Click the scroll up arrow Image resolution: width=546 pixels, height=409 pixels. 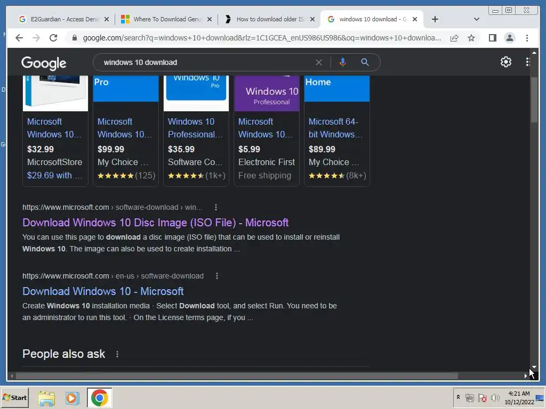pyautogui.click(x=534, y=53)
